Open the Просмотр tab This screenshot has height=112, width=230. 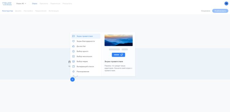click(x=44, y=3)
